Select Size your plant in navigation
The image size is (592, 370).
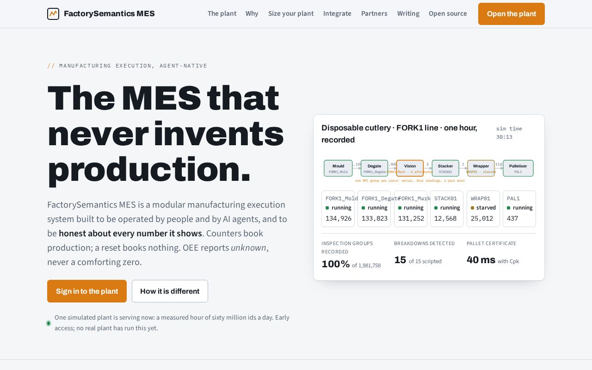coord(291,14)
